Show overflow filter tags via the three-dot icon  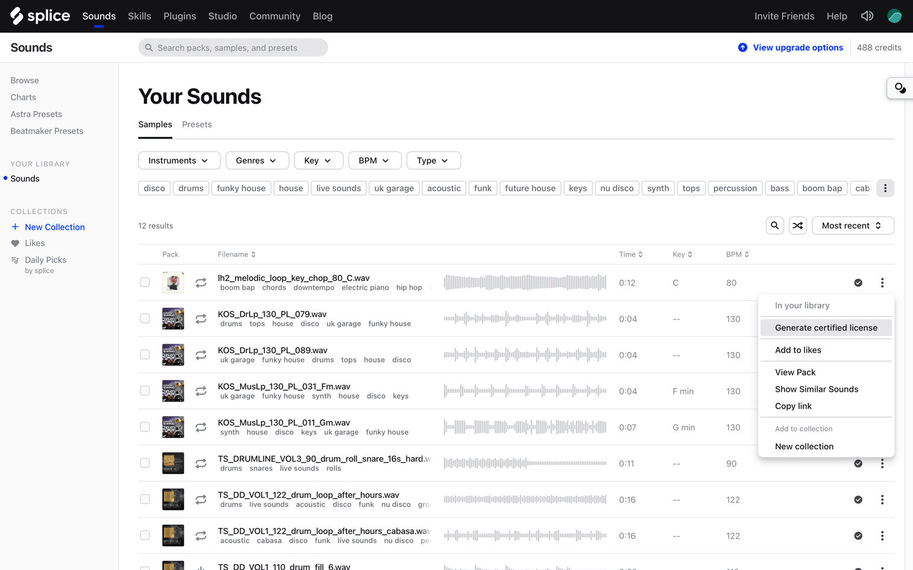885,188
